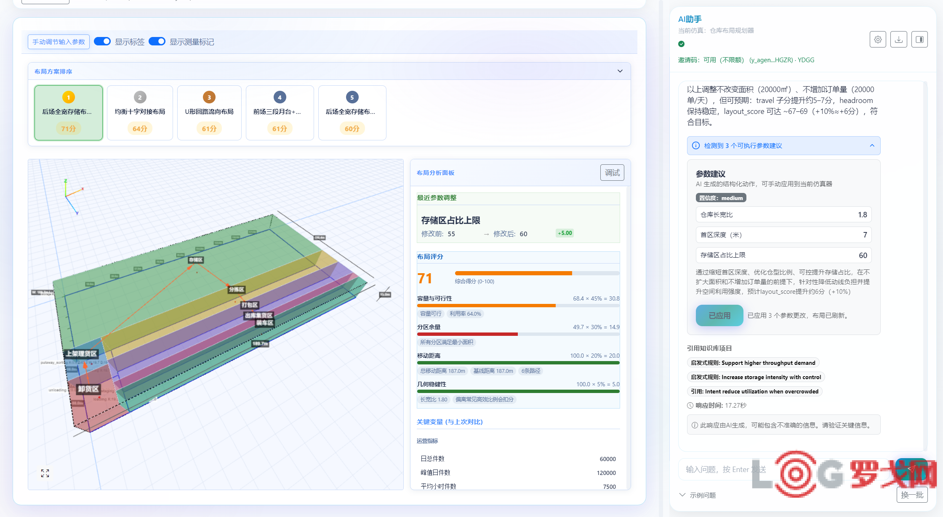
Task: Select the U形回路流向布局 layout card
Action: [x=209, y=113]
